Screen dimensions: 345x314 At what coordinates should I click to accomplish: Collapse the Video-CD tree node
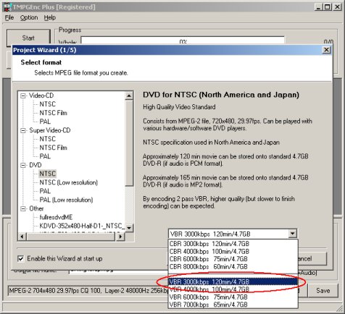(x=23, y=96)
